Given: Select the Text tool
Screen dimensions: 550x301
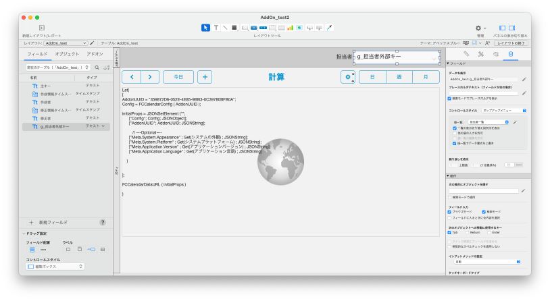Looking at the screenshot, I should pyautogui.click(x=216, y=28).
